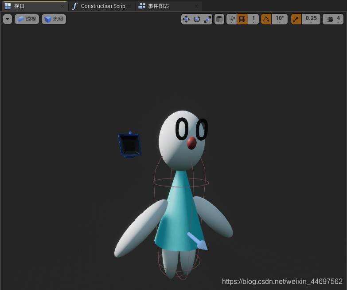Select the red nose sphere
The height and width of the screenshot is (290, 347).
click(191, 143)
